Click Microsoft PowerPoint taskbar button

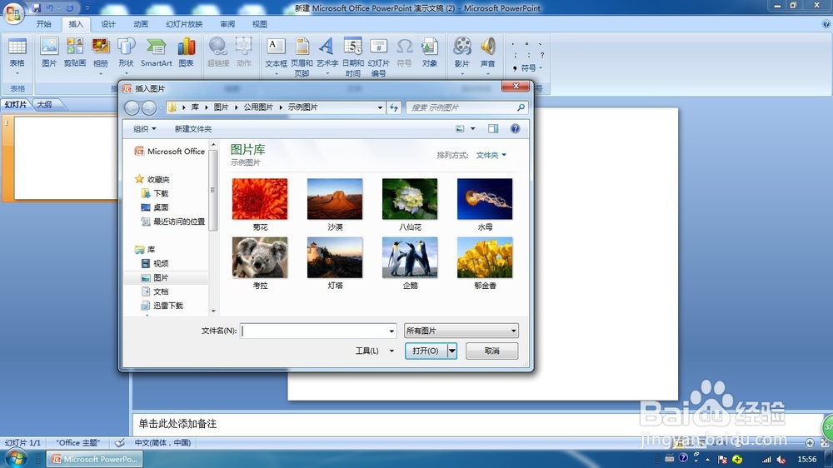[x=95, y=459]
